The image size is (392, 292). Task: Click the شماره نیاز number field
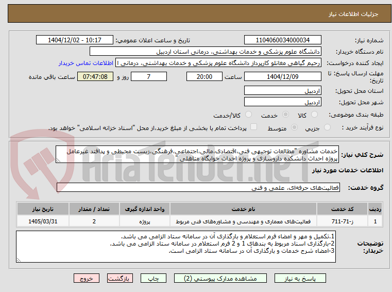pos(282,40)
